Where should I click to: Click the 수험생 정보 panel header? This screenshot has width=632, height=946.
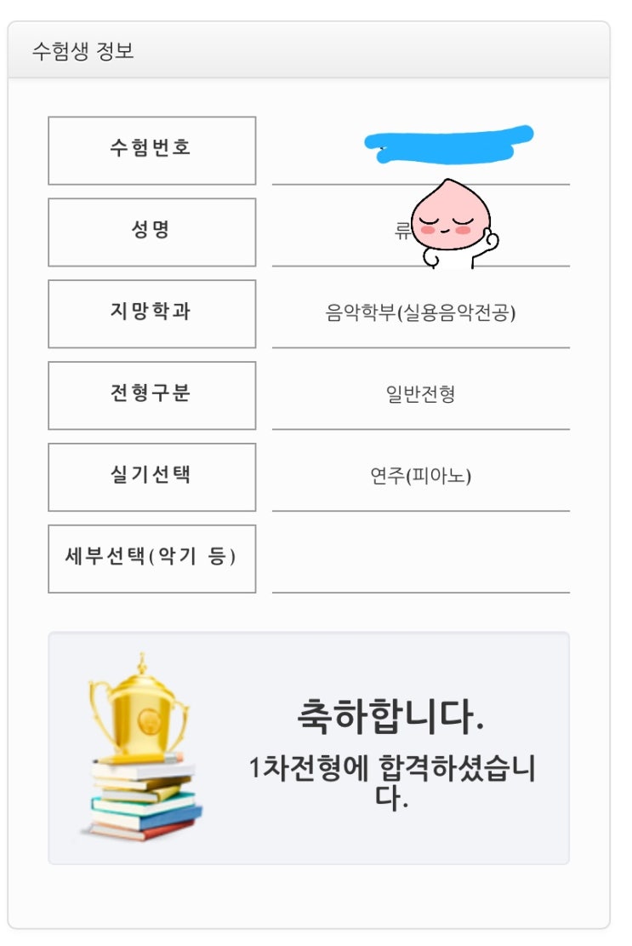pos(83,51)
